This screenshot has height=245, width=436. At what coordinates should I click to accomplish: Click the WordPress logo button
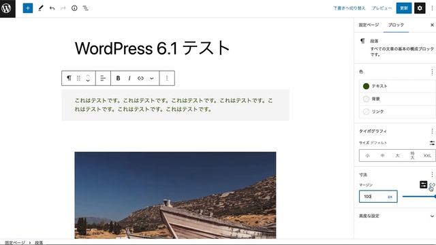click(7, 8)
